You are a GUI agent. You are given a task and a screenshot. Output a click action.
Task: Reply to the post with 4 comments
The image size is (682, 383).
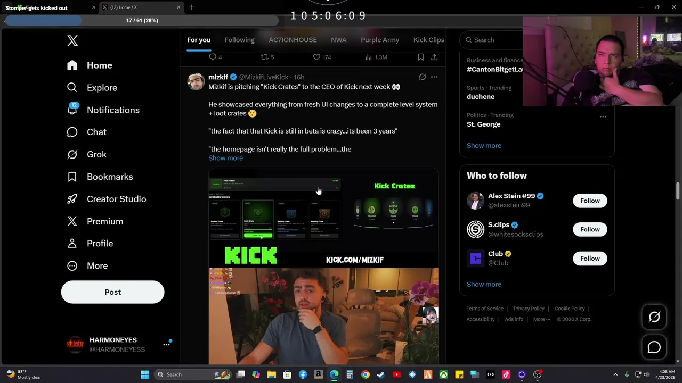pos(215,57)
